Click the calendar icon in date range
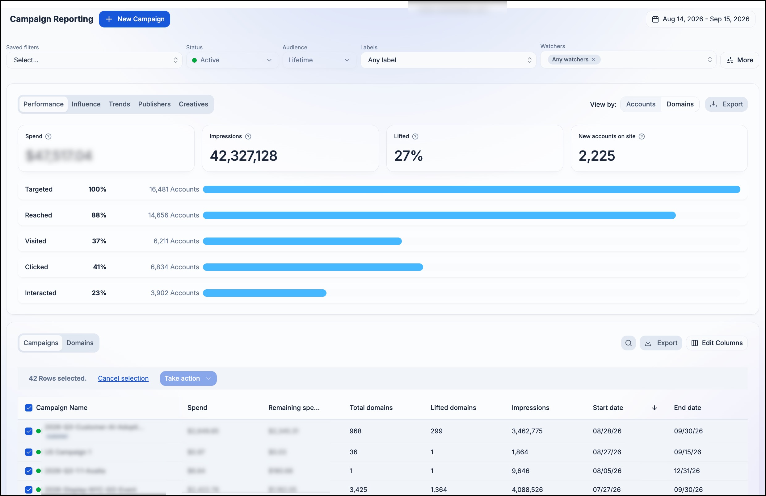Image resolution: width=766 pixels, height=496 pixels. (655, 19)
